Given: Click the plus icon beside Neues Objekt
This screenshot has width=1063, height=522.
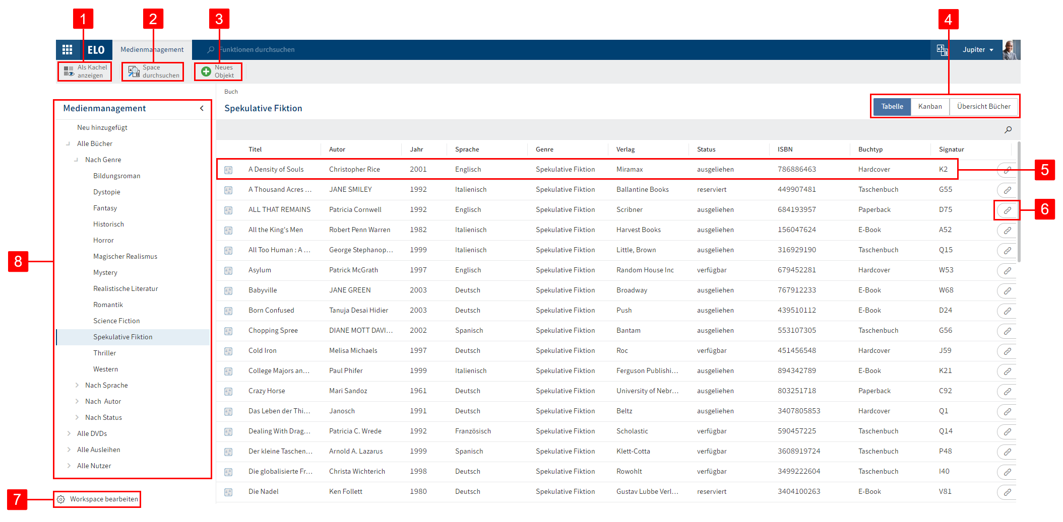Looking at the screenshot, I should coord(206,71).
